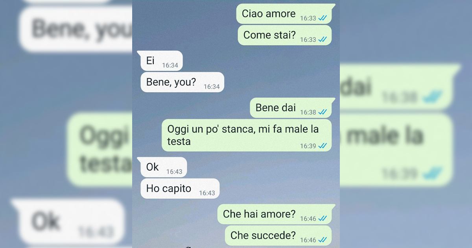Select the 'Come stai?' message
This screenshot has height=248, width=472.
point(285,35)
